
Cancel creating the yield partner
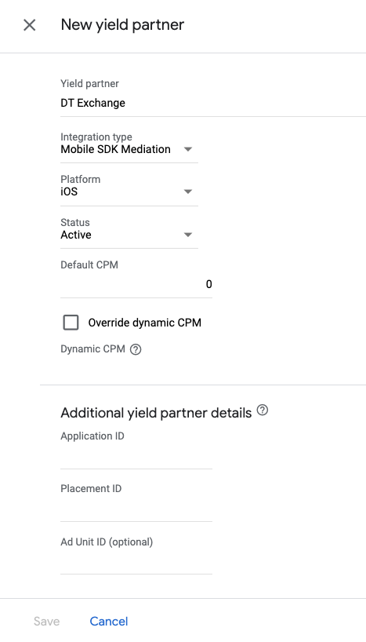coord(109,621)
